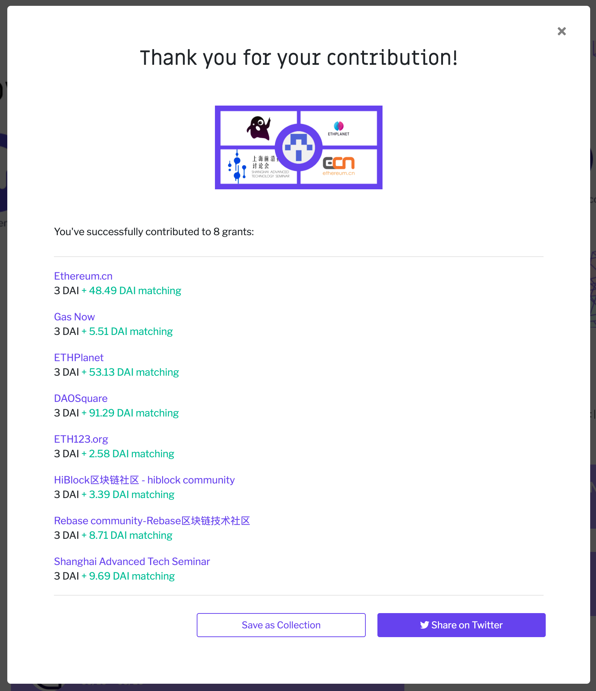Click Save as Collection button
Screen dimensions: 596x691
point(281,625)
